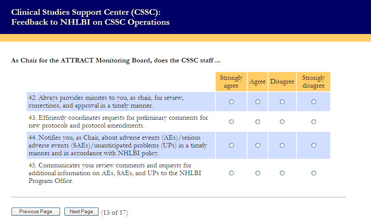371x222 pixels.
Task: Choose Agree for question 44 adverse events
Action: click(x=258, y=146)
